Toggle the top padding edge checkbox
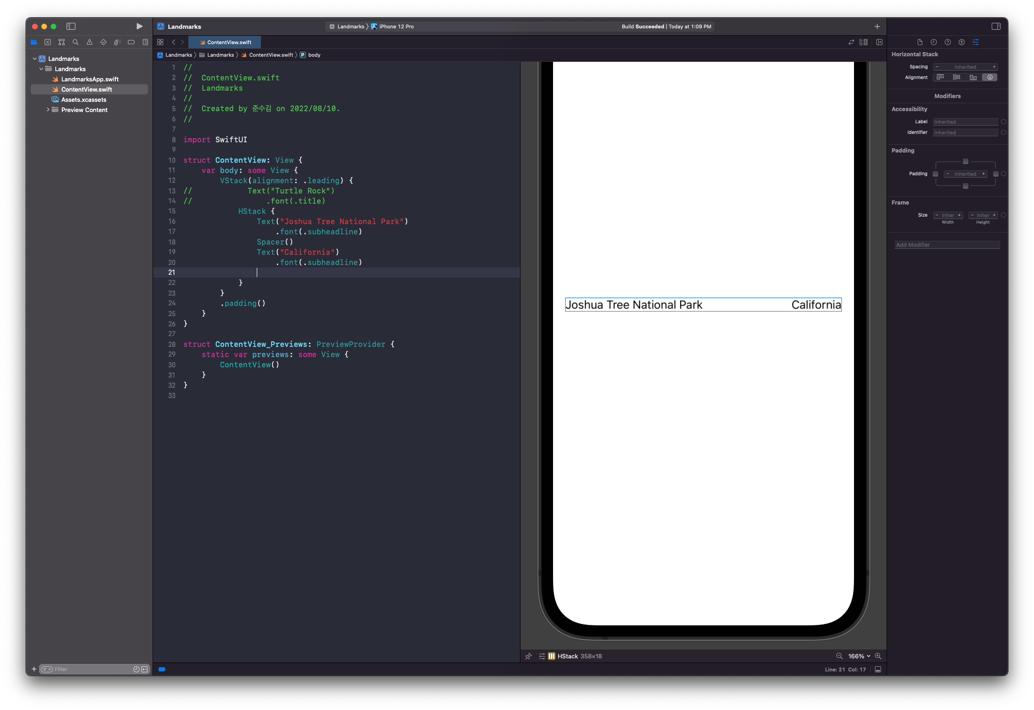The width and height of the screenshot is (1034, 710). pos(966,161)
